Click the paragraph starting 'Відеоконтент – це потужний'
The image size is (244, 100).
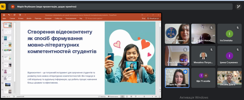point(62,78)
